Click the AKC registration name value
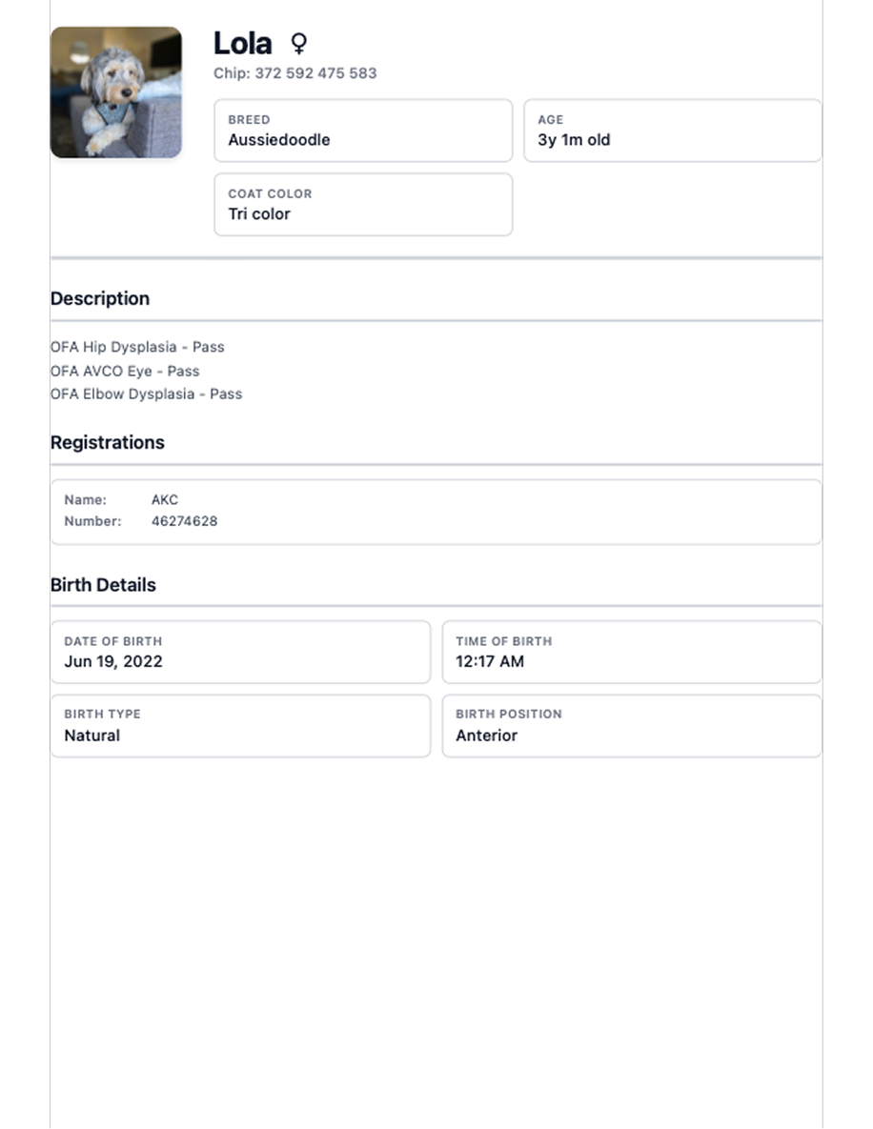Screen dimensions: 873x1129 [165, 499]
